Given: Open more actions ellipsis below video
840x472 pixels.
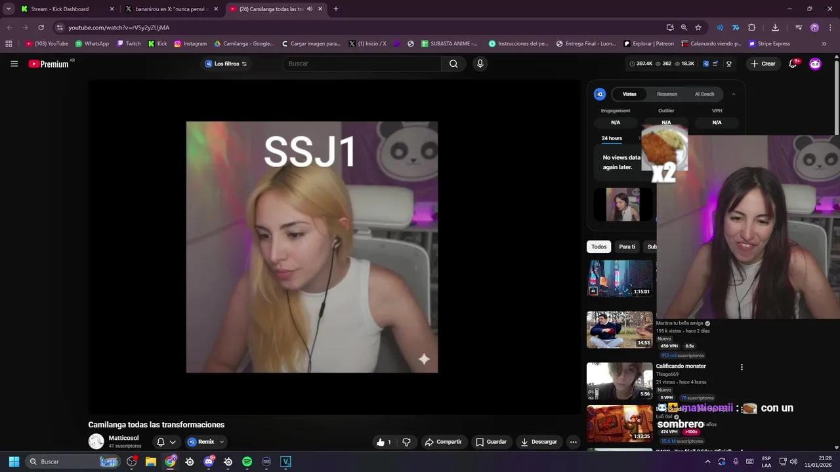Looking at the screenshot, I should tap(573, 442).
